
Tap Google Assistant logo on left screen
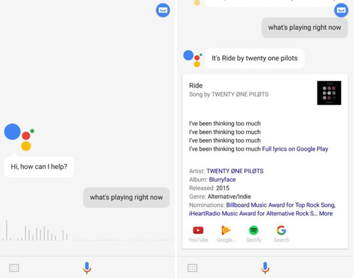[x=19, y=137]
